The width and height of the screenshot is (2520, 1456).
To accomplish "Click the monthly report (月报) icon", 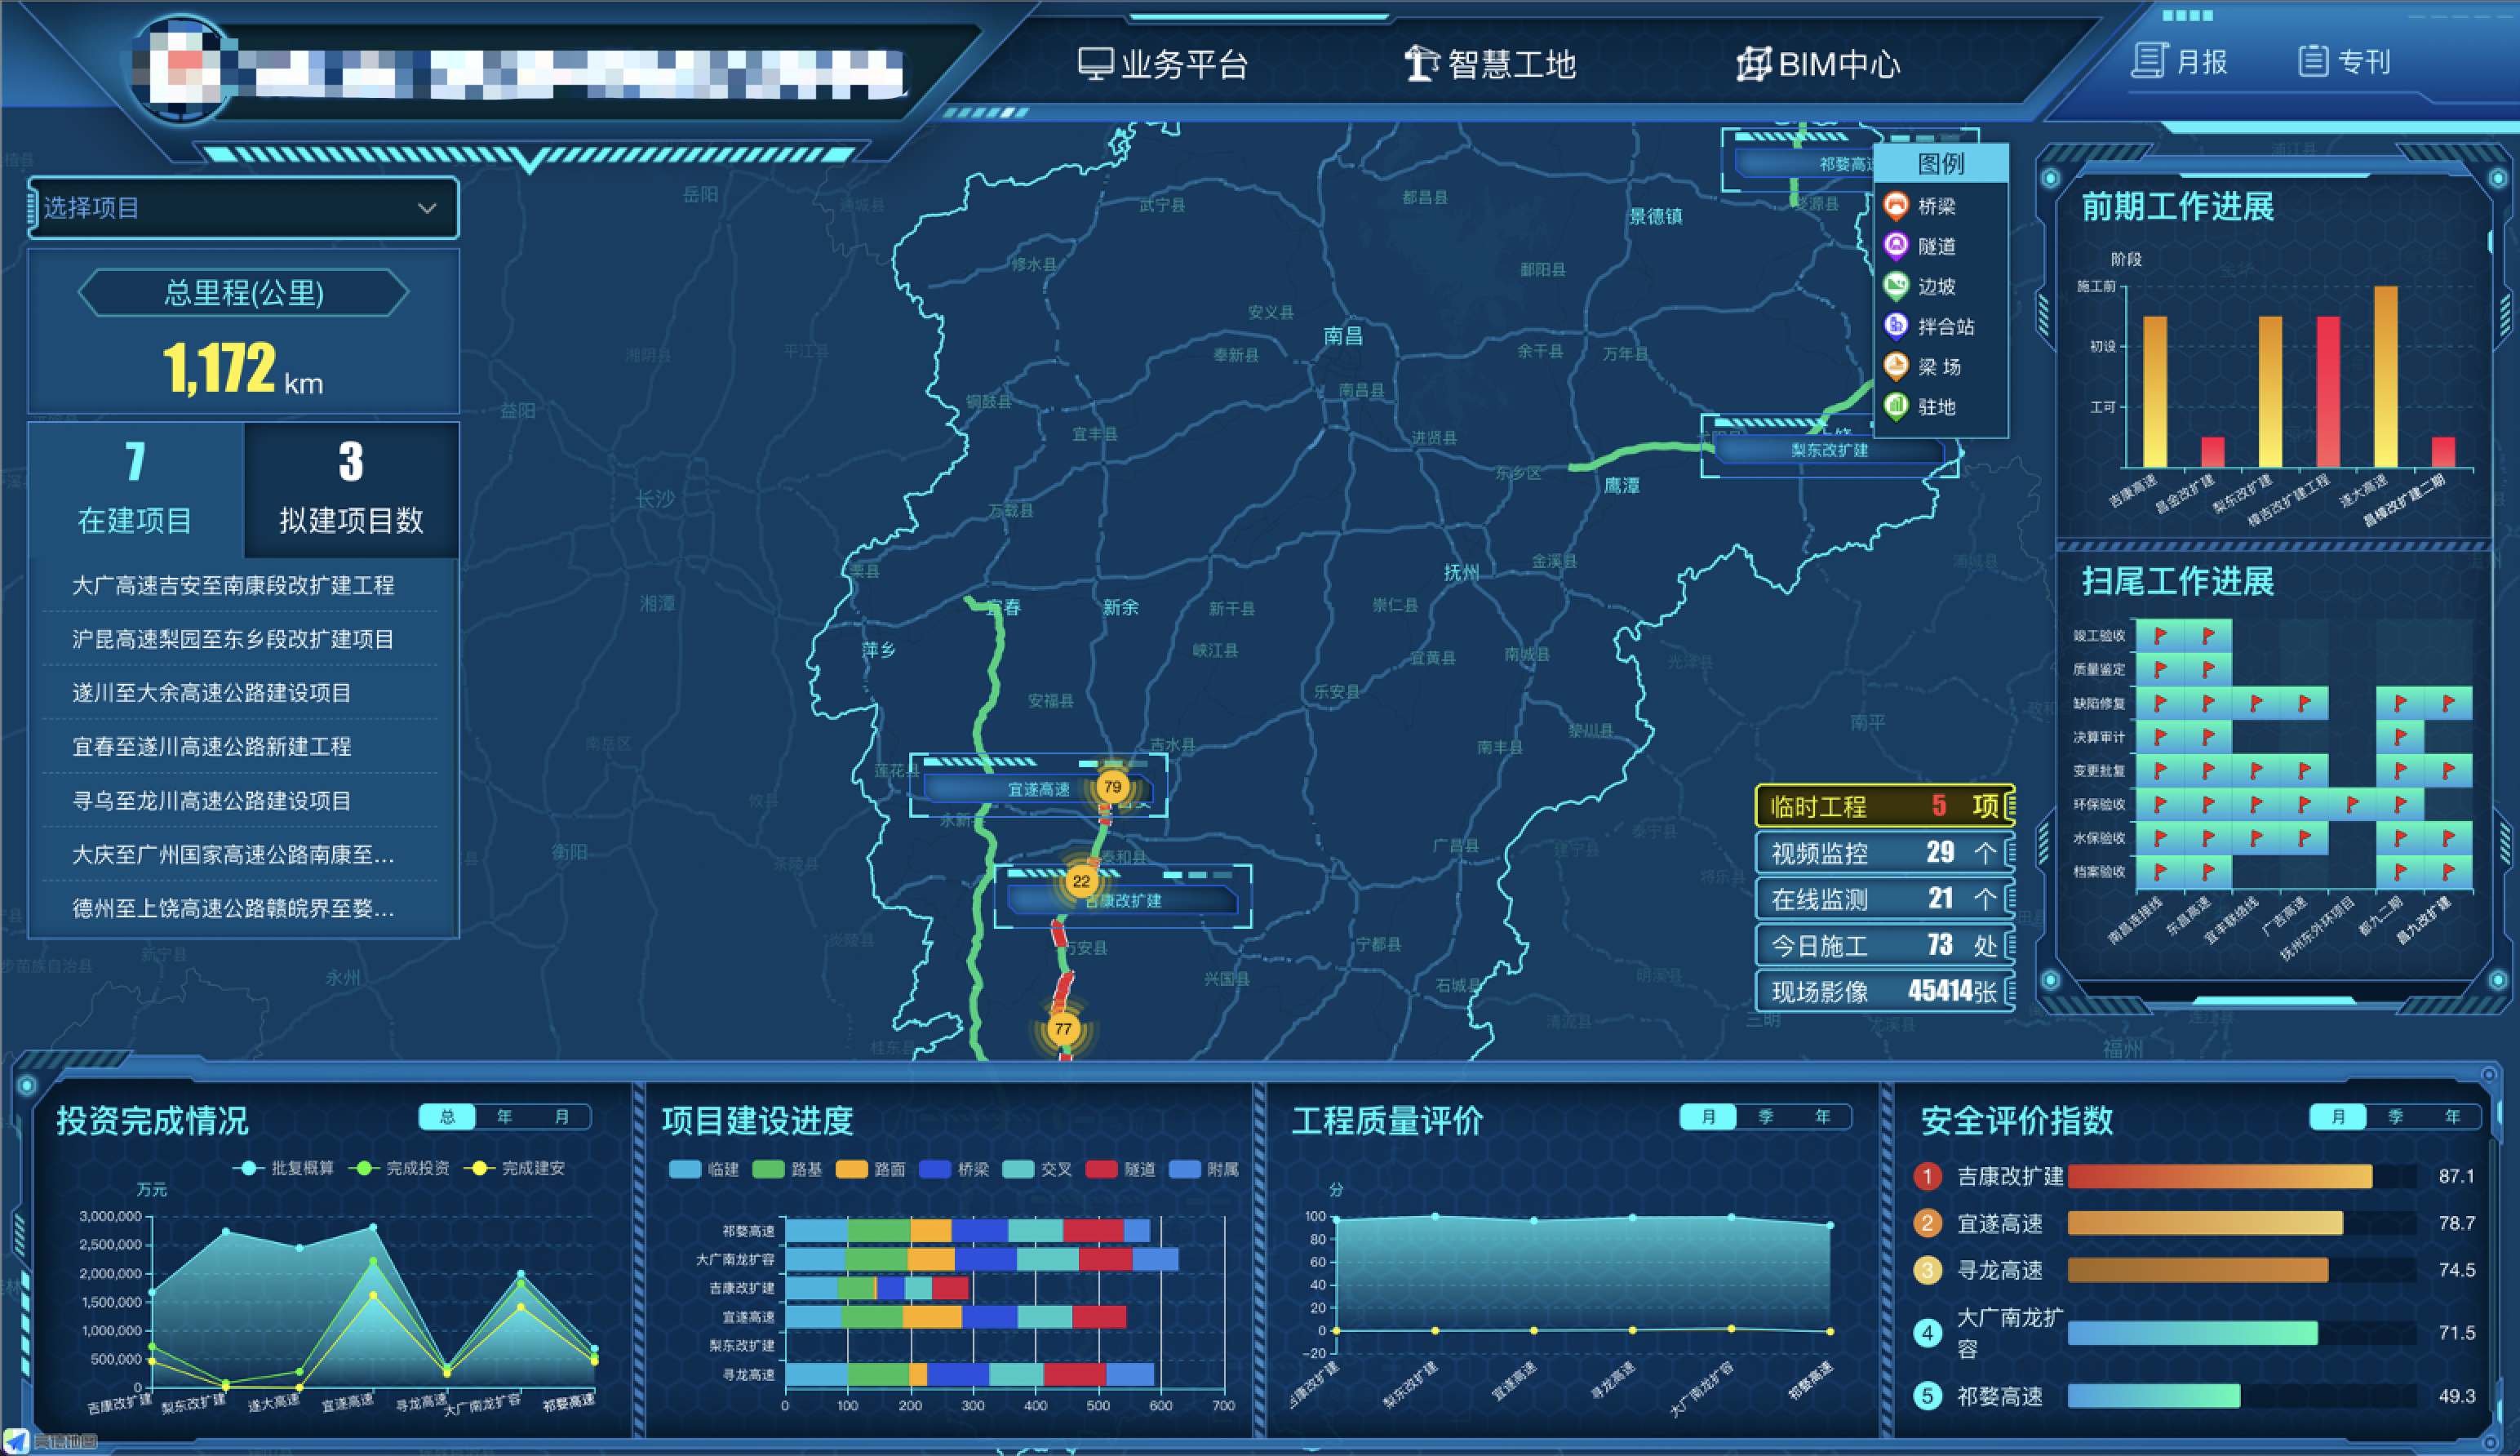I will pos(2150,61).
